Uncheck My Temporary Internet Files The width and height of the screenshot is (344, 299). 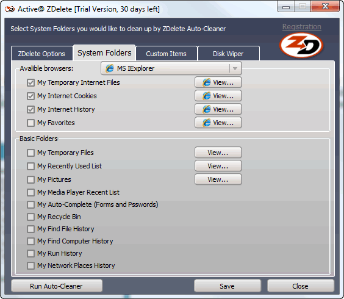[x=30, y=83]
